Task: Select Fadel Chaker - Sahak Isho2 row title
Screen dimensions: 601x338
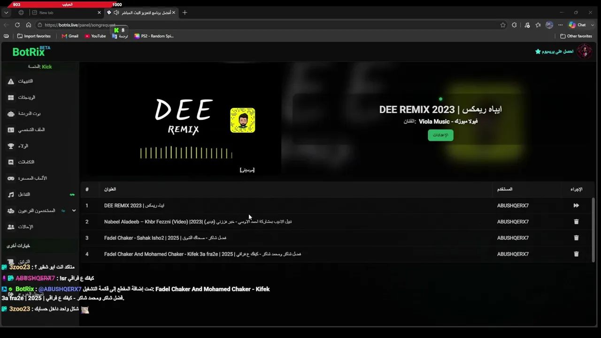Action: tap(165, 238)
